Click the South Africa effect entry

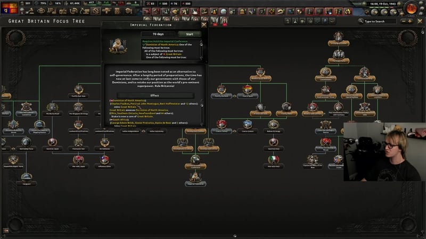[x=120, y=119]
